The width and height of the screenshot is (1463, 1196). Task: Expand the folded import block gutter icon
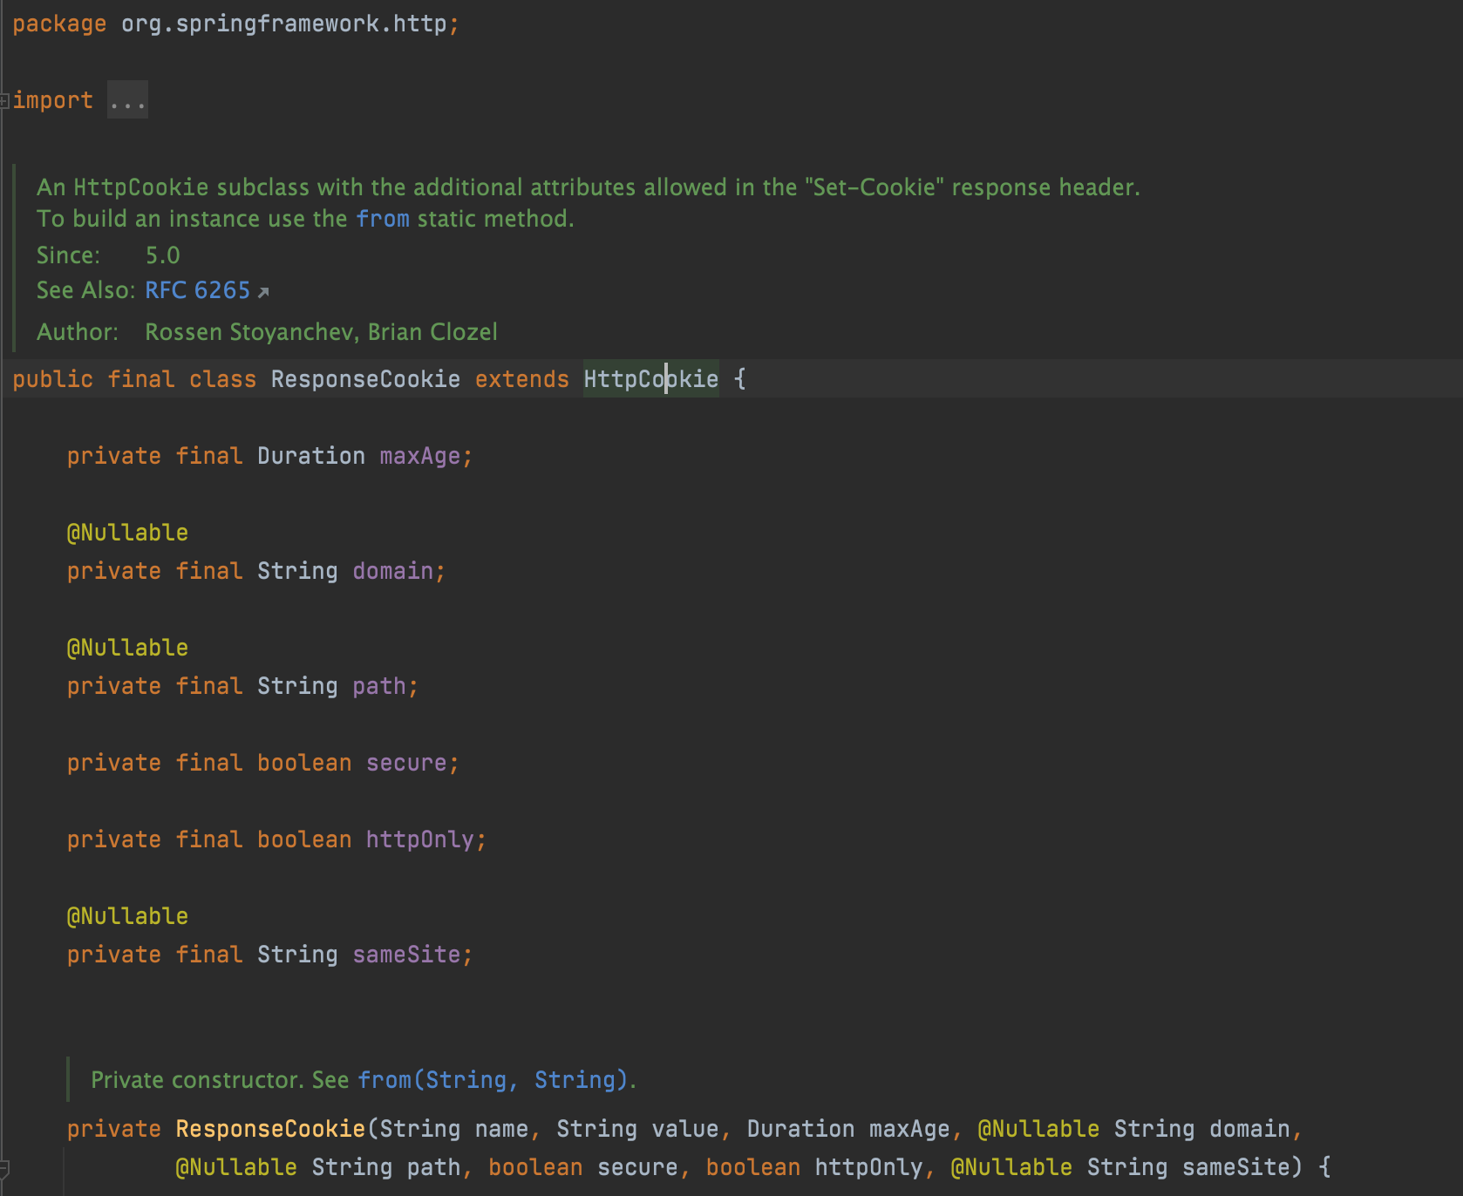pyautogui.click(x=5, y=101)
